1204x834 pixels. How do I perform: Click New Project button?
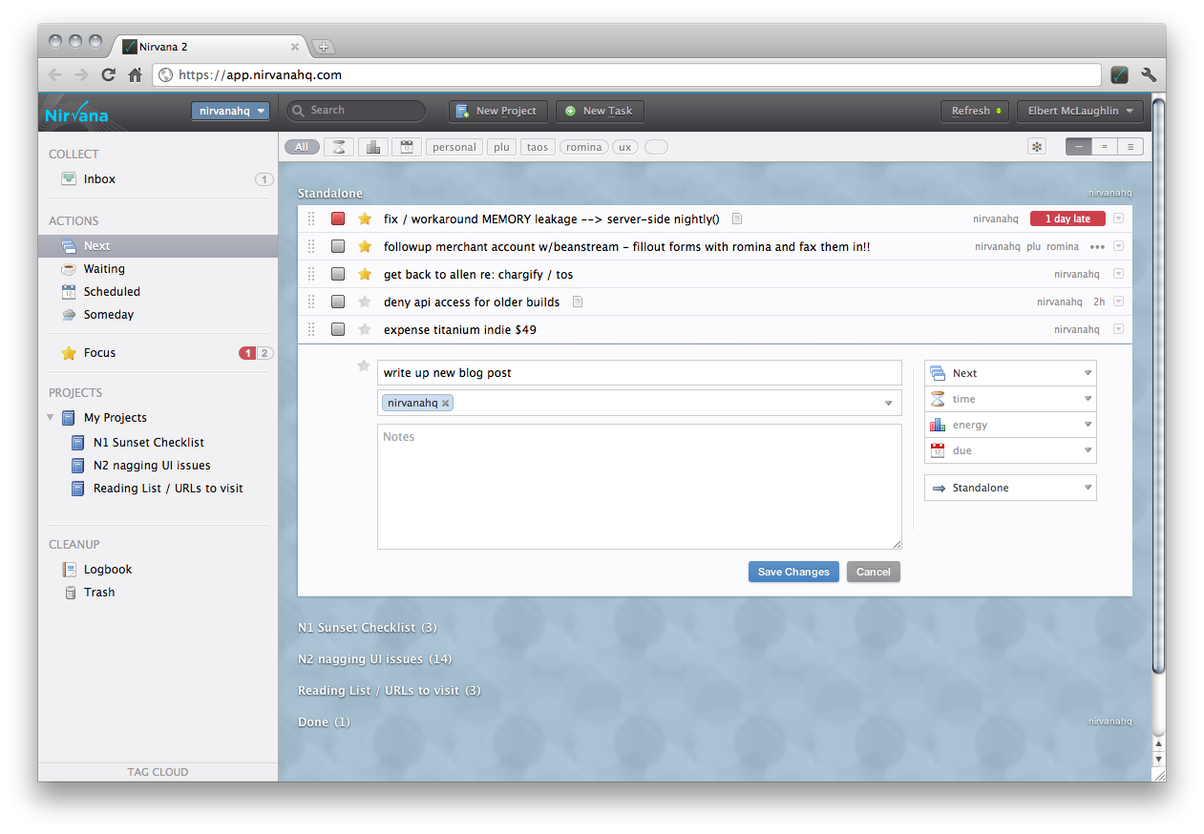click(498, 111)
